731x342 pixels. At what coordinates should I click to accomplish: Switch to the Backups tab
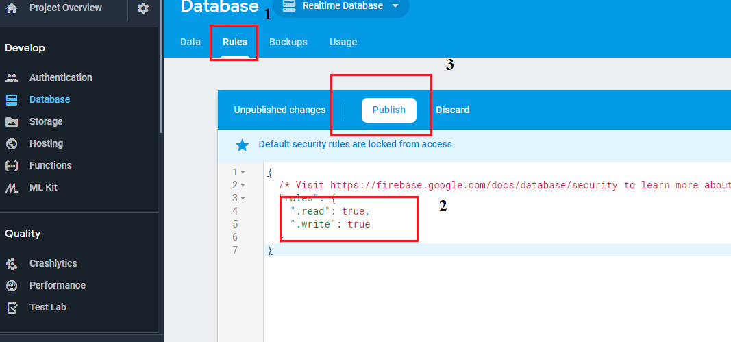pyautogui.click(x=288, y=42)
